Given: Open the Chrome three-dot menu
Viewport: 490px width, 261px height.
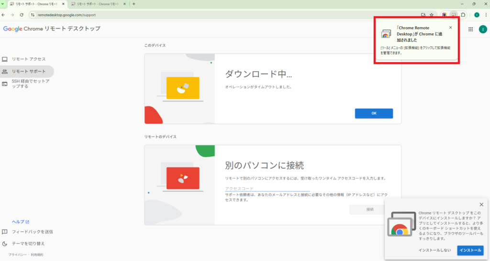Looking at the screenshot, I should pyautogui.click(x=485, y=15).
